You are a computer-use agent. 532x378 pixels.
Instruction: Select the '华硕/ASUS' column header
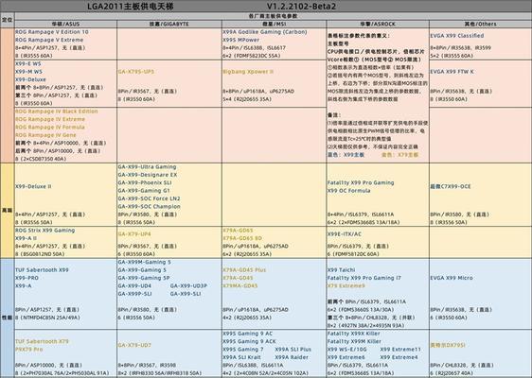[66, 24]
